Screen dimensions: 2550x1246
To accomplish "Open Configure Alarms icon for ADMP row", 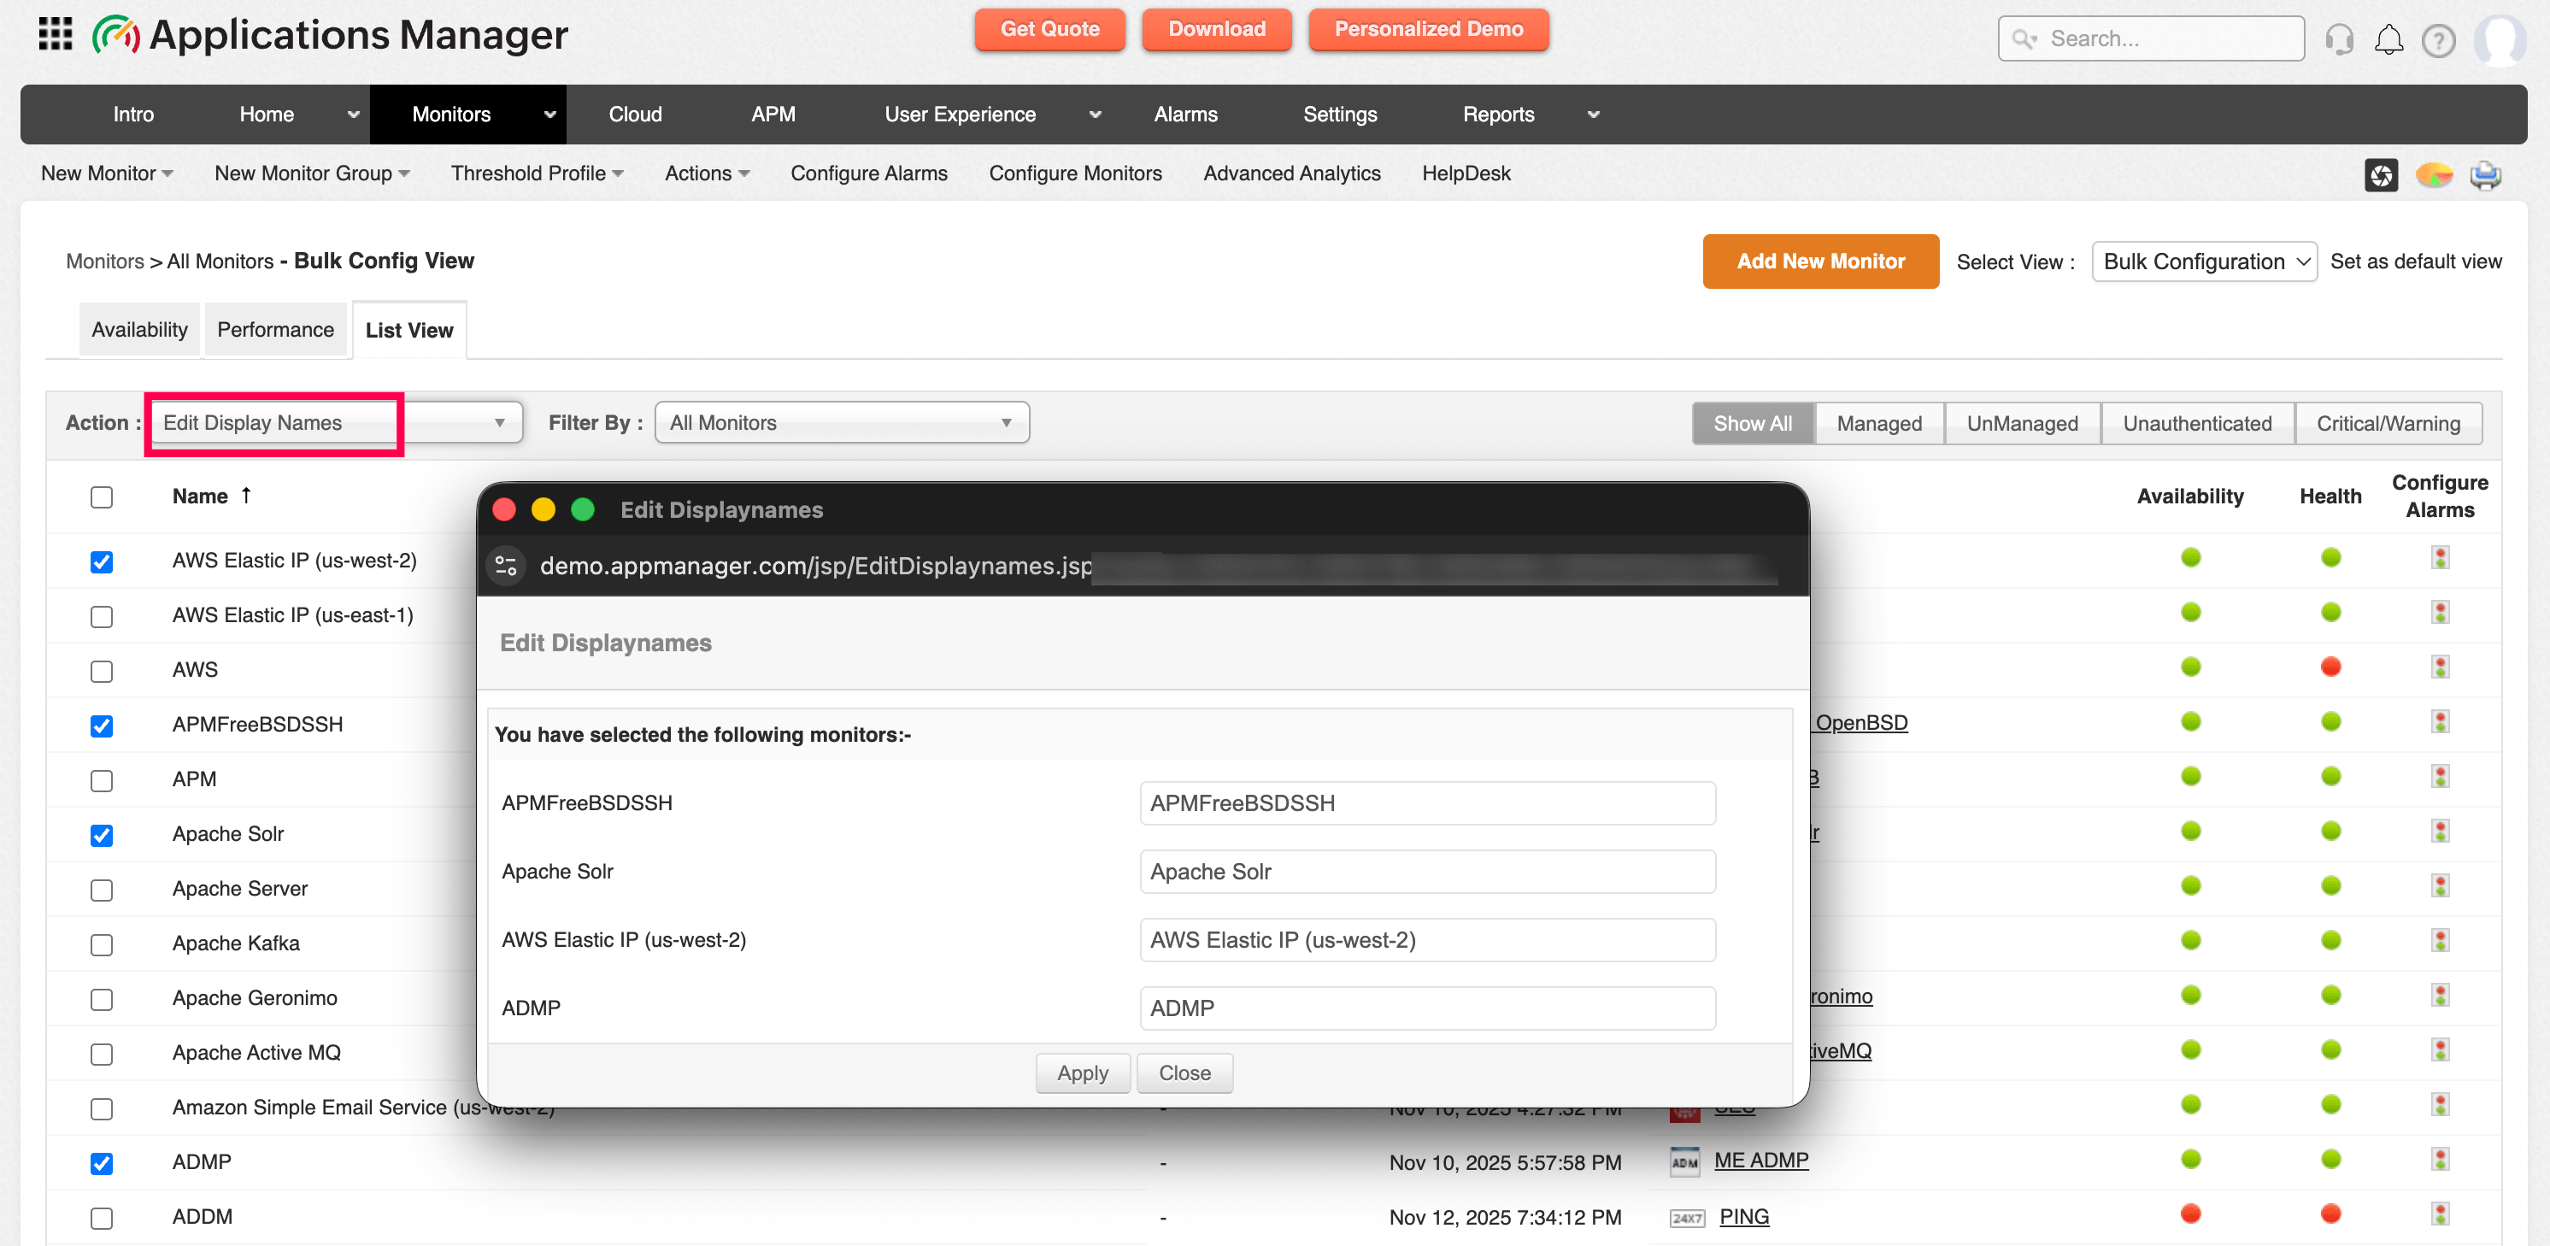I will pyautogui.click(x=2440, y=1159).
